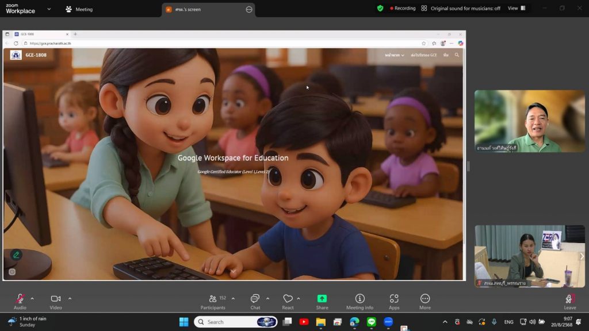Click Google Workspace for Education heading
Viewport: 589px width, 331px height.
233,158
